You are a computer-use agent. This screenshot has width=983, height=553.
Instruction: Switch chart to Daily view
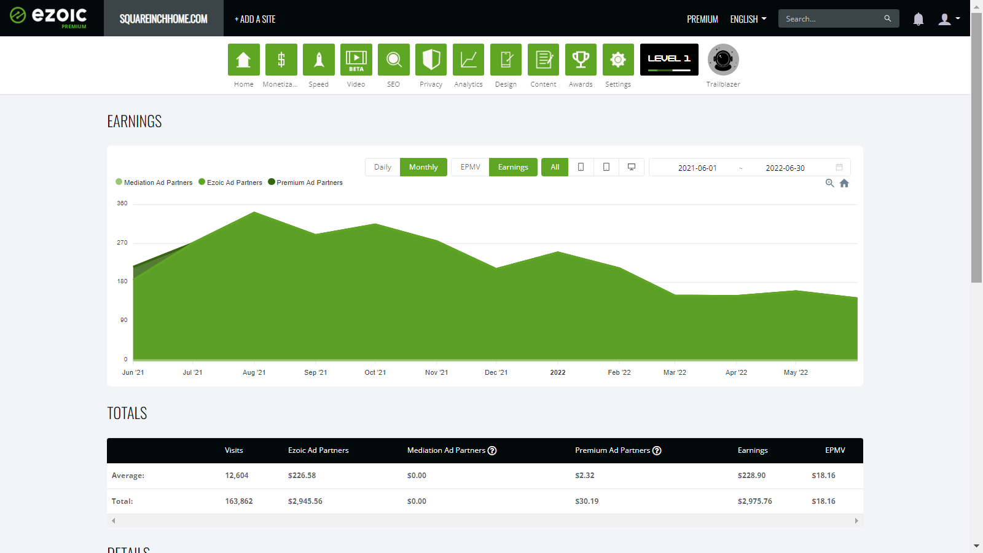[383, 167]
